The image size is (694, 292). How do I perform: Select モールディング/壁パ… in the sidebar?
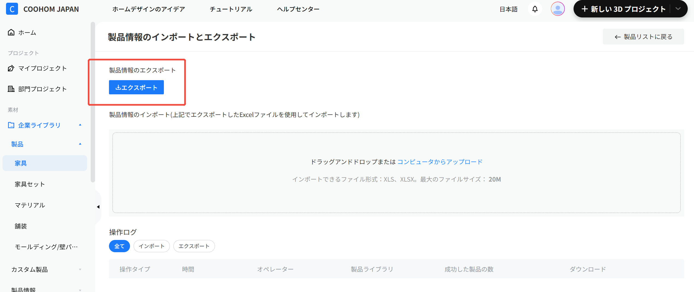pyautogui.click(x=46, y=247)
